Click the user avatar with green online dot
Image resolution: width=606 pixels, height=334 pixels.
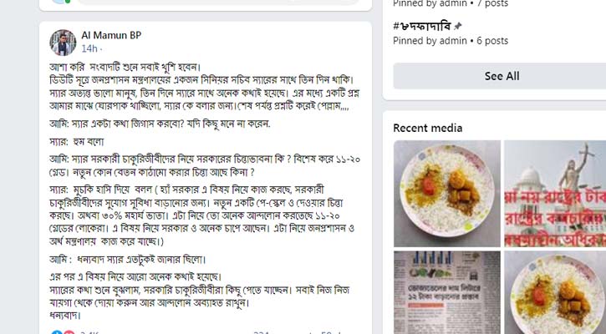coord(61,2)
